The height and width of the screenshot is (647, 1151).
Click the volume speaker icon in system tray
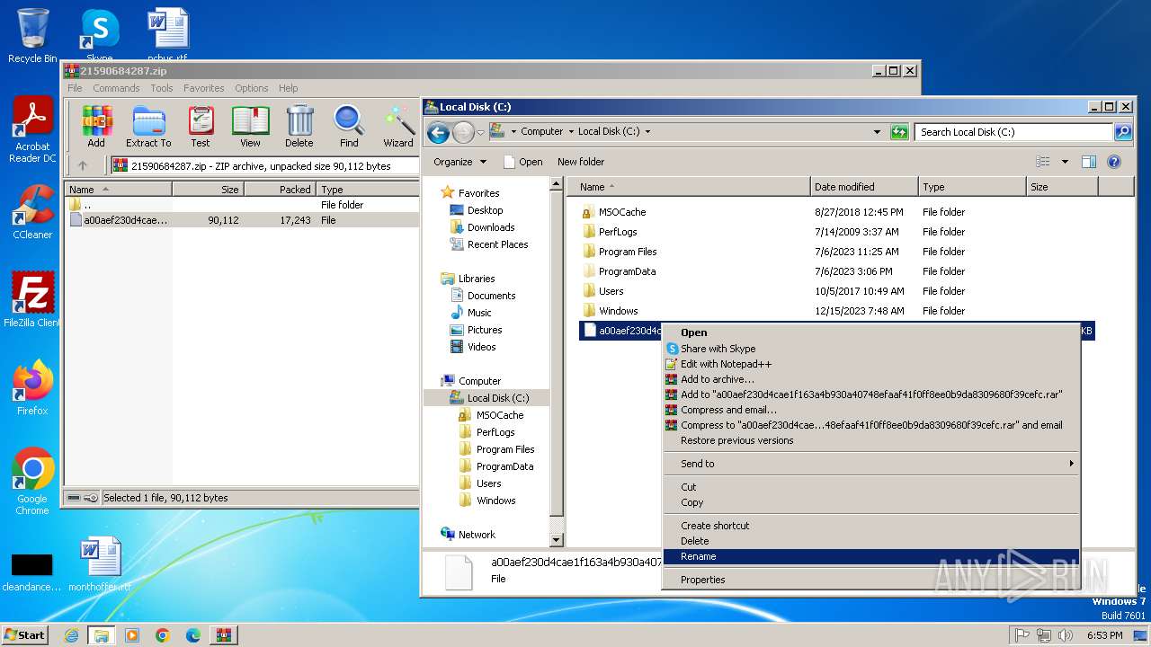tap(1066, 635)
